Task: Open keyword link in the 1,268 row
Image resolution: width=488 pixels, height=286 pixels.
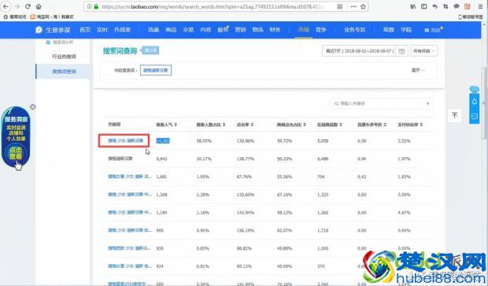Action: tap(129, 195)
